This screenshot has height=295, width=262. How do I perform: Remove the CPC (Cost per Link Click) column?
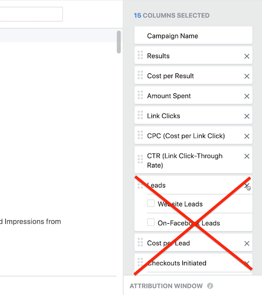coord(247,136)
